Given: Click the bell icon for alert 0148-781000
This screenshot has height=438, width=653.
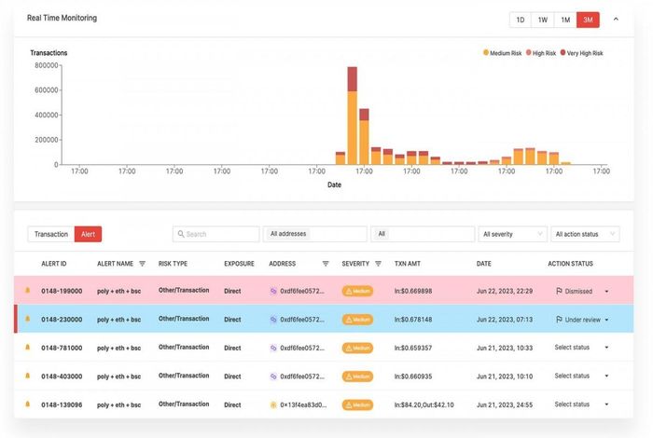Looking at the screenshot, I should (27, 348).
